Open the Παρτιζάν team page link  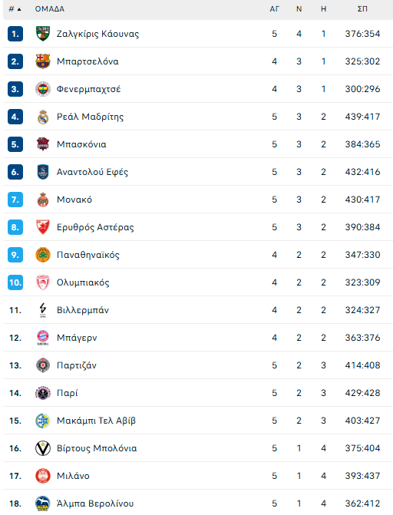[x=77, y=365]
